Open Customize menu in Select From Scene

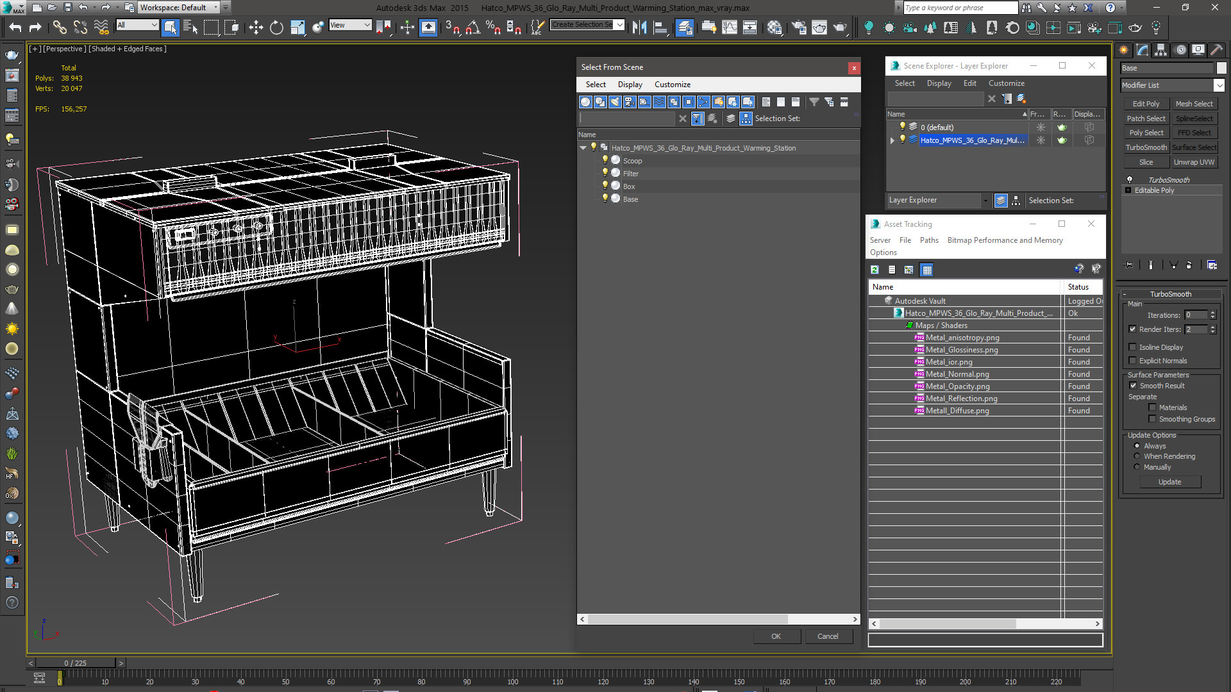point(672,85)
